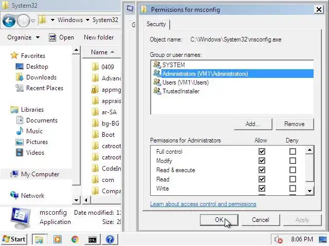The width and height of the screenshot is (329, 246).
Task: Open the Documents library
Action: click(x=36, y=120)
